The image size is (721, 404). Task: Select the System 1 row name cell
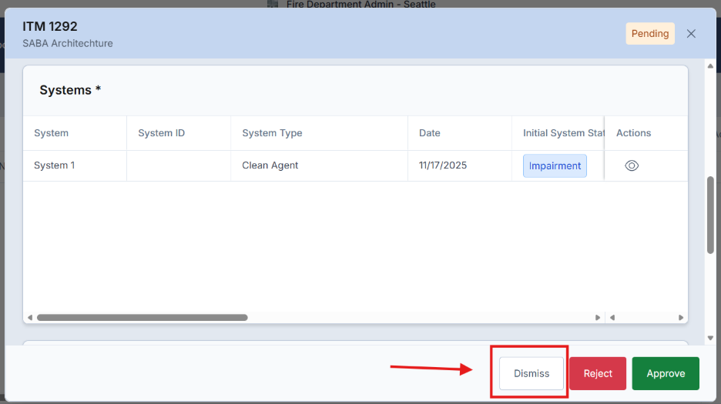tap(54, 165)
